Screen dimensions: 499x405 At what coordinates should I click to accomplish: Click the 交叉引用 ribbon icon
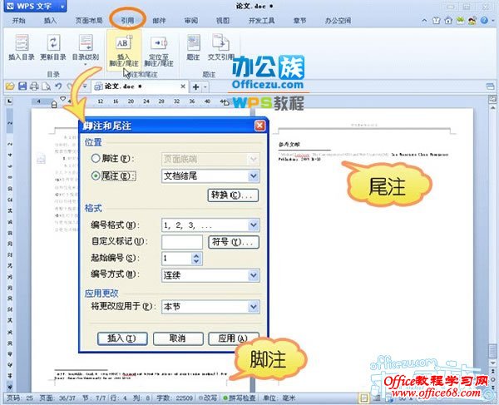(x=221, y=47)
